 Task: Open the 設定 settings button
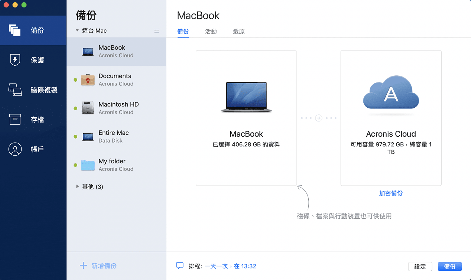click(x=420, y=266)
